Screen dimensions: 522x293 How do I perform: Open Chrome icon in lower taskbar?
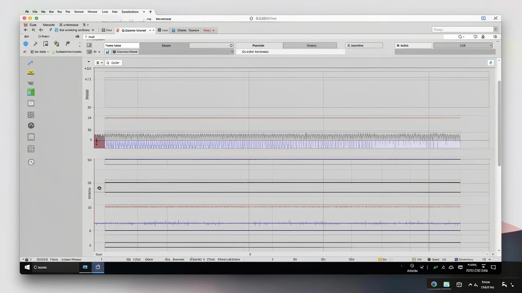[x=434, y=284]
